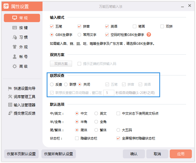Viewport: 196px width, 163px height.
Task: Select the 繁体 radio button
Action: point(96,130)
